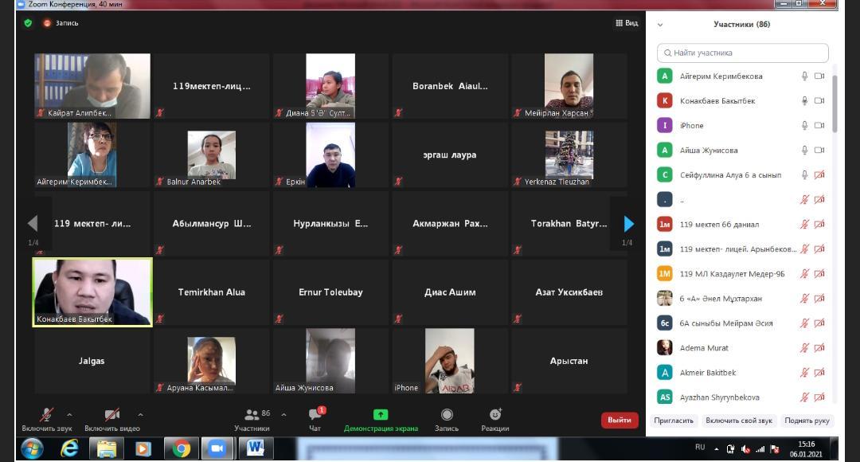This screenshot has width=860, height=462.
Task: Open Google Chrome from the taskbar
Action: click(181, 449)
